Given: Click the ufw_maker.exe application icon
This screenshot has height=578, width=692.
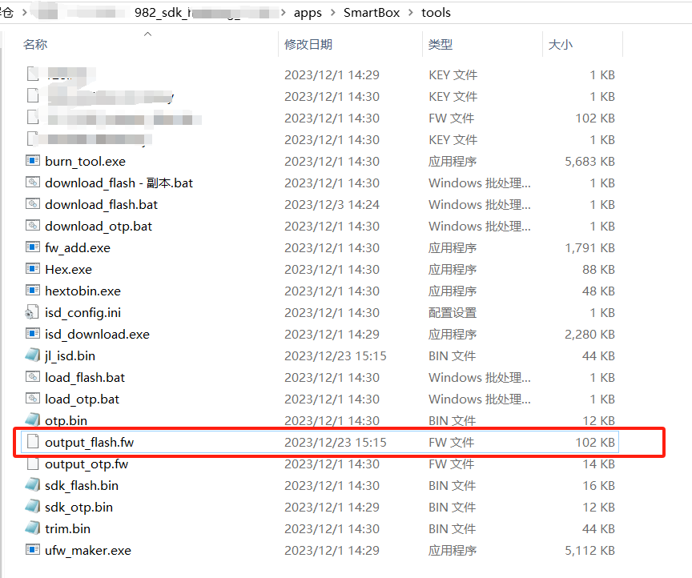Looking at the screenshot, I should pyautogui.click(x=33, y=550).
